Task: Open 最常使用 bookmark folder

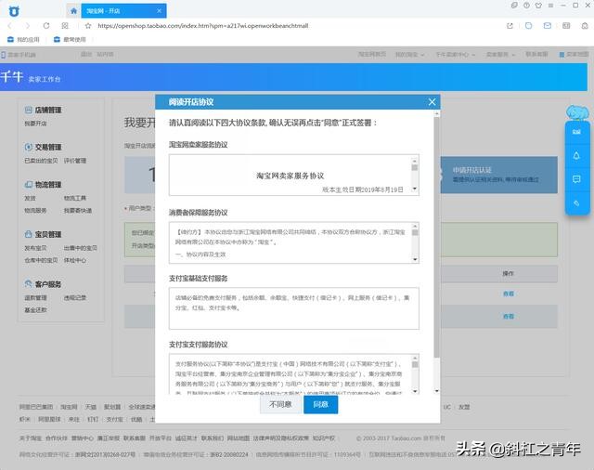Action: pos(70,39)
